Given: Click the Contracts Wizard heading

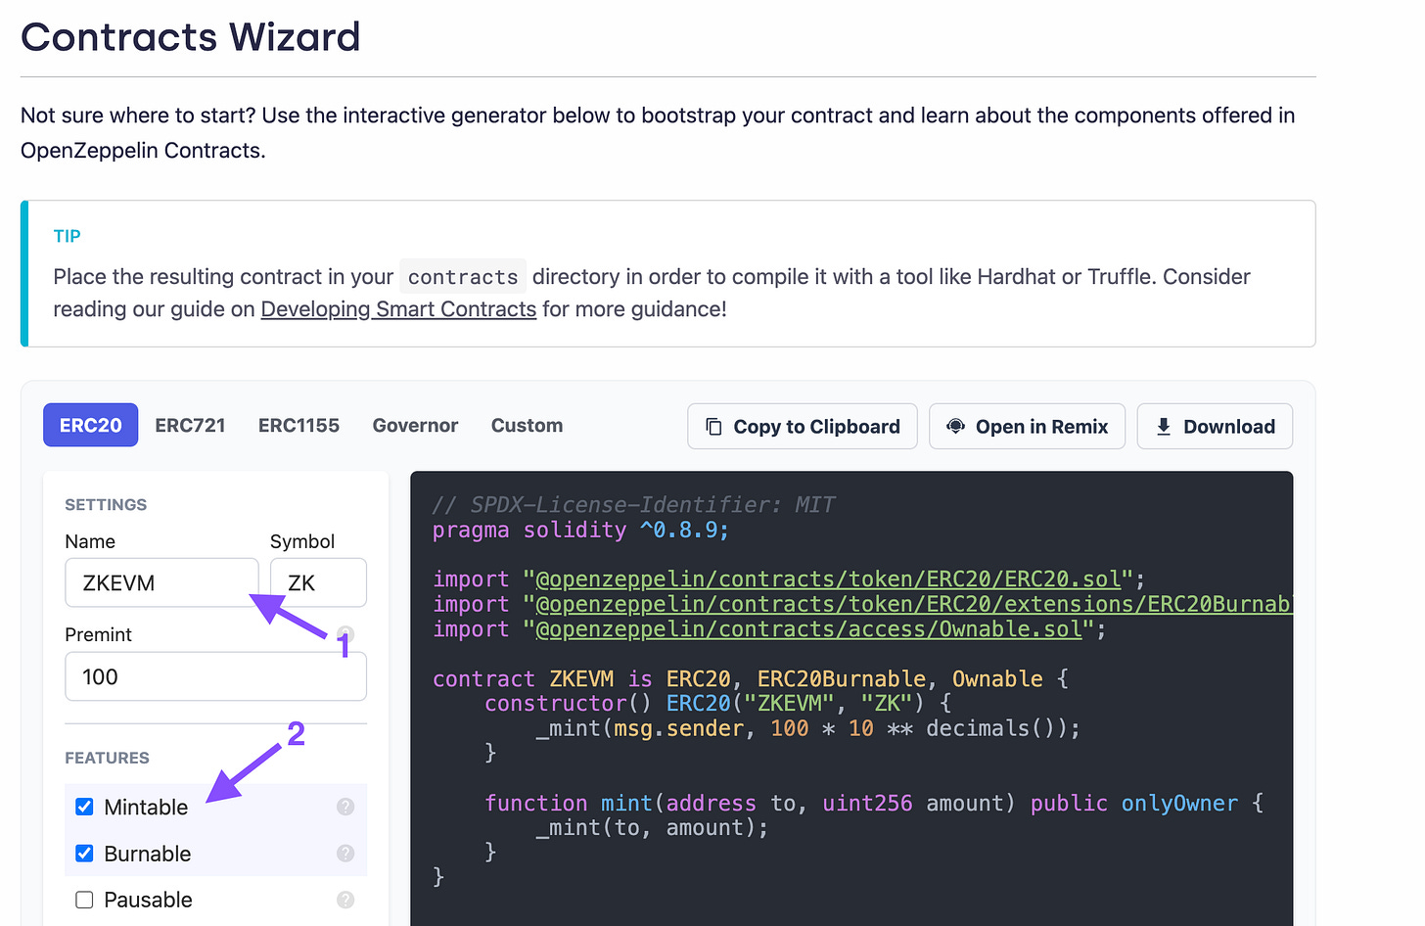Looking at the screenshot, I should click(x=191, y=37).
